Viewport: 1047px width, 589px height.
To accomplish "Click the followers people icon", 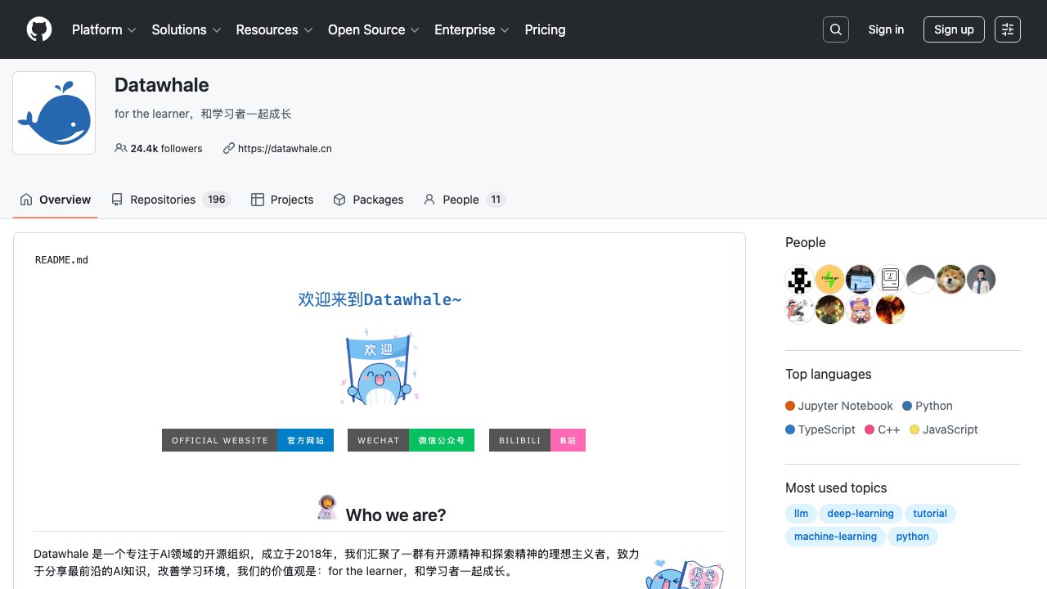I will [121, 148].
